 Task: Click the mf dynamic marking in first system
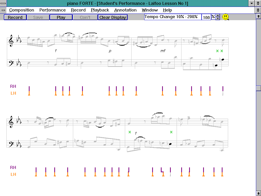click(163, 51)
